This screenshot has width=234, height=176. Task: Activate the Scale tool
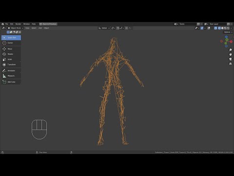pyautogui.click(x=11, y=59)
